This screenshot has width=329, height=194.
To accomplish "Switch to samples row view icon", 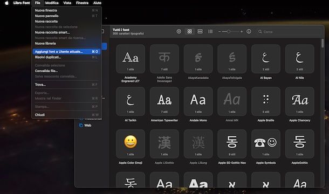I will 200,31.
